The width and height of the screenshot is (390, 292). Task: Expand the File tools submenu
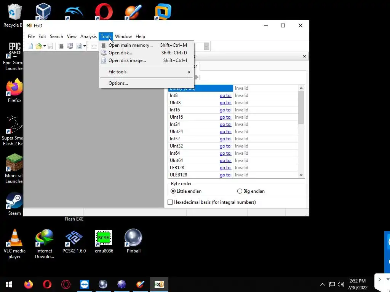[x=146, y=72]
